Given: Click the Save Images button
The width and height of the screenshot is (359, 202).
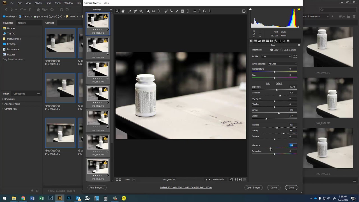Looking at the screenshot, I should click(97, 187).
